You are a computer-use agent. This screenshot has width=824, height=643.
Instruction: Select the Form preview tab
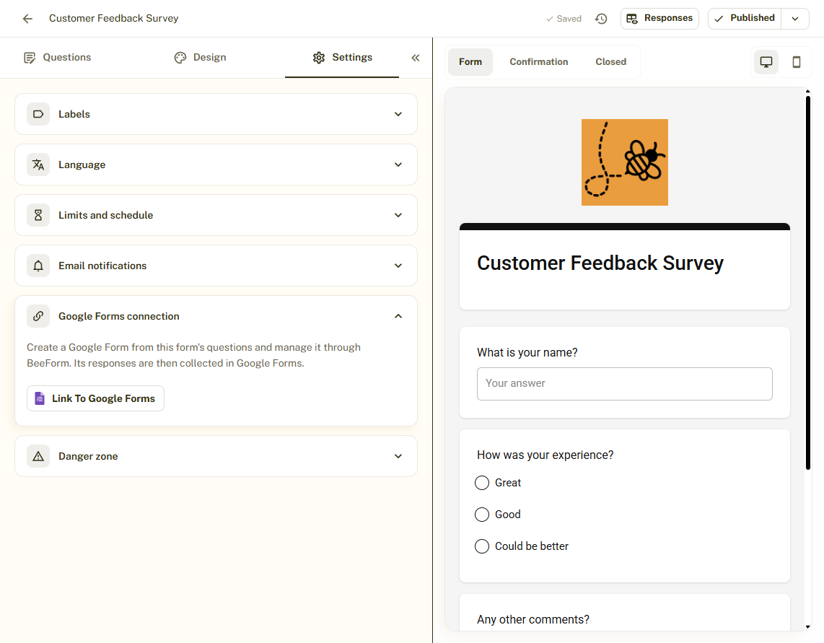click(470, 62)
